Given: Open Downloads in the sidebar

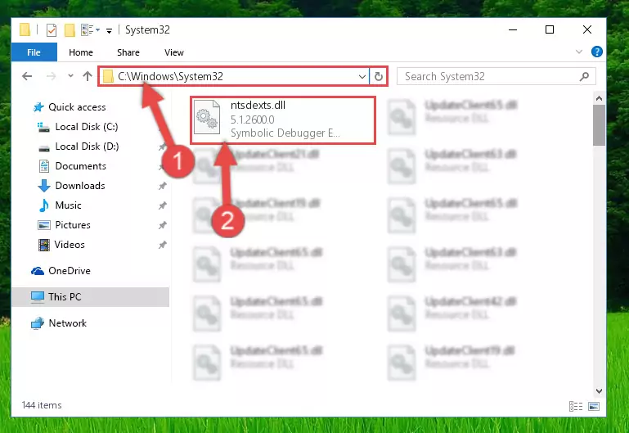Looking at the screenshot, I should [x=80, y=186].
